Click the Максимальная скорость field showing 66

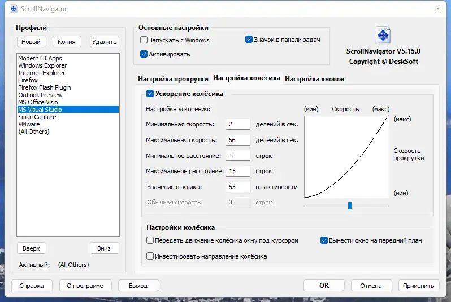238,140
